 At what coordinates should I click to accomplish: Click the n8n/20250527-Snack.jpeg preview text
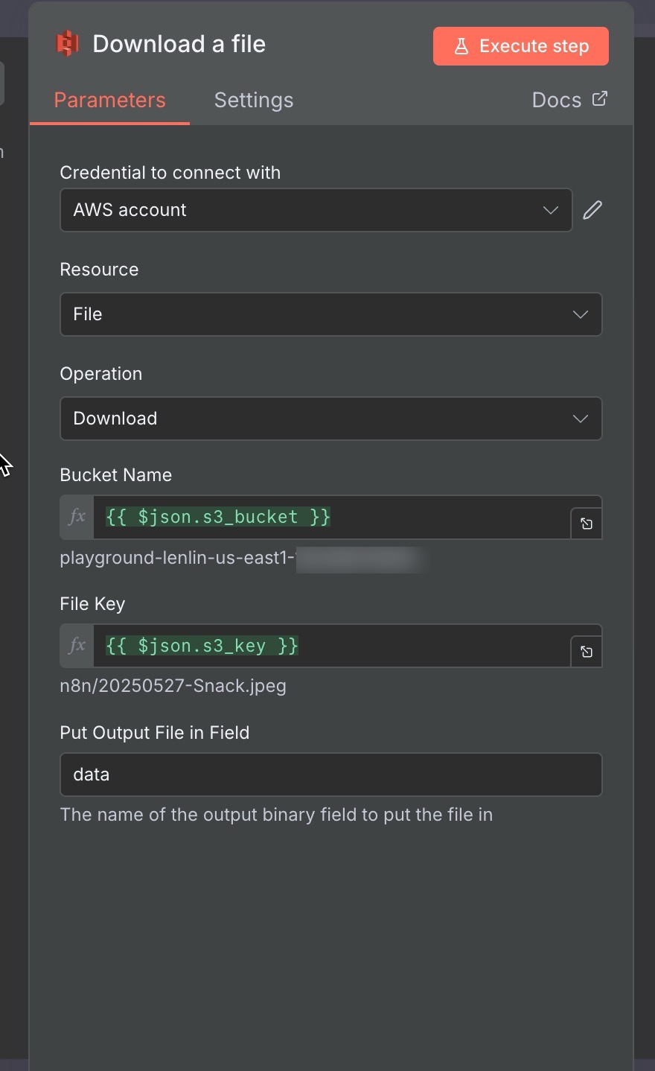coord(173,686)
